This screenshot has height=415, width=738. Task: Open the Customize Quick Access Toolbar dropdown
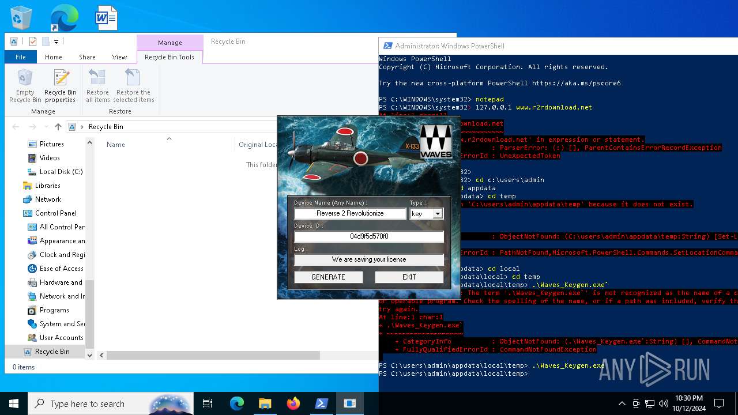pyautogui.click(x=56, y=41)
